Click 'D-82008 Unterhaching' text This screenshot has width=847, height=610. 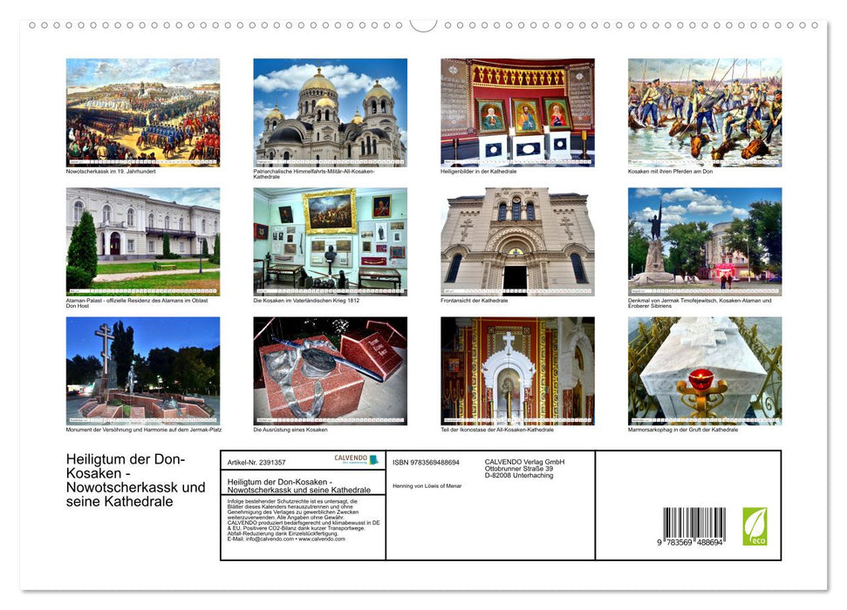pyautogui.click(x=518, y=476)
